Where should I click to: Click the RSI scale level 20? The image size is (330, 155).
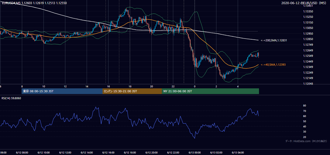coord(304,137)
